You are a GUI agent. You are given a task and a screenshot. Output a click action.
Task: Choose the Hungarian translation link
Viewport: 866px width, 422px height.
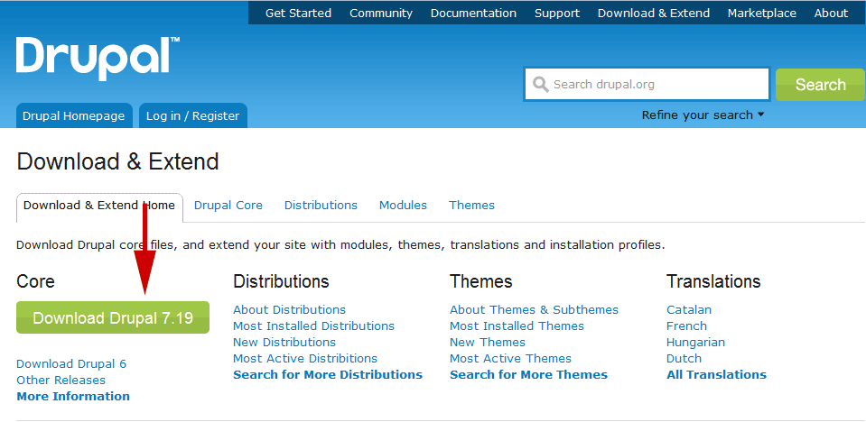point(696,342)
